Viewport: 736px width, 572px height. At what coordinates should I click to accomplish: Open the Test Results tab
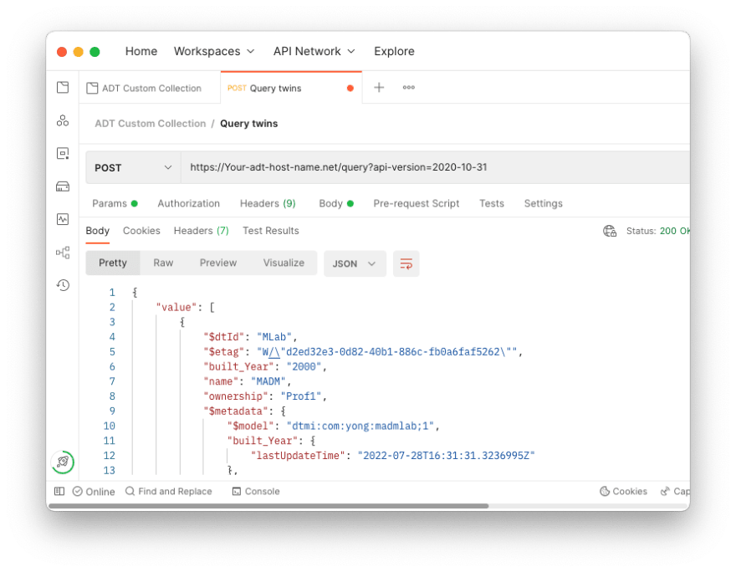(271, 231)
